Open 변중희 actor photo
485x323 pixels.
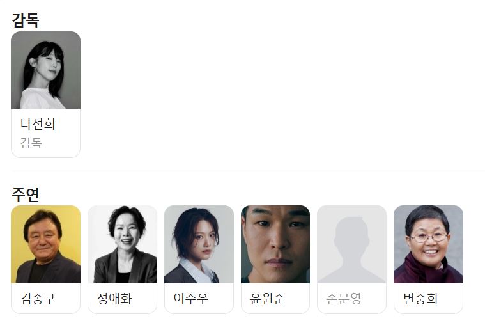pyautogui.click(x=428, y=244)
